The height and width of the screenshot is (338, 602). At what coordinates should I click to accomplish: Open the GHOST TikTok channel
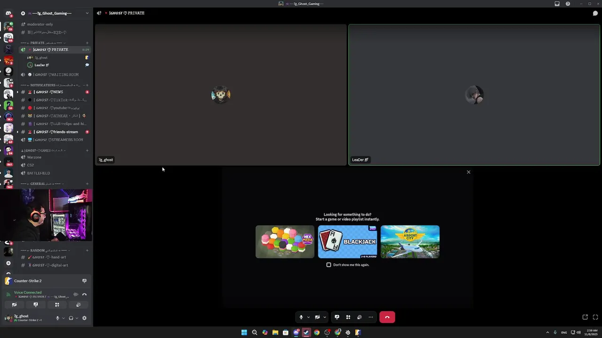pos(55,100)
